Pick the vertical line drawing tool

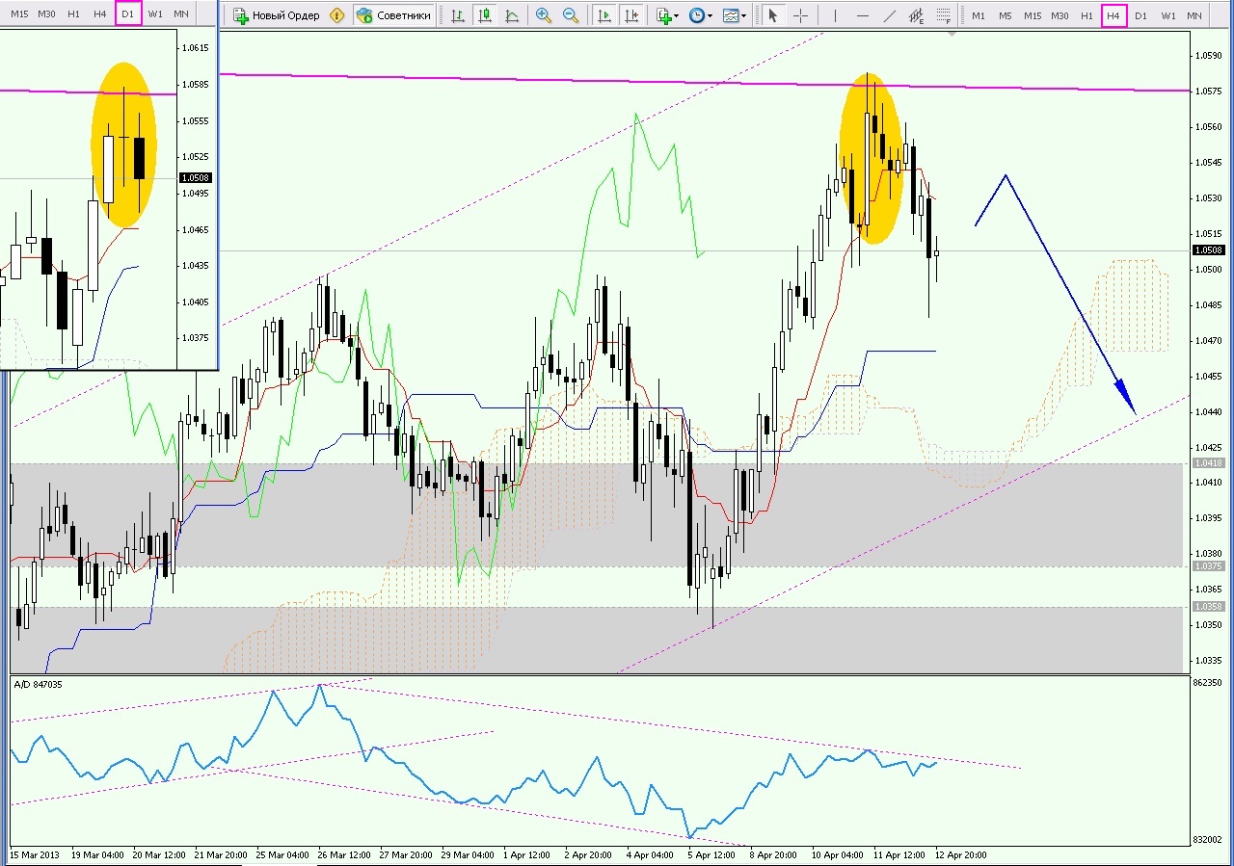835,15
